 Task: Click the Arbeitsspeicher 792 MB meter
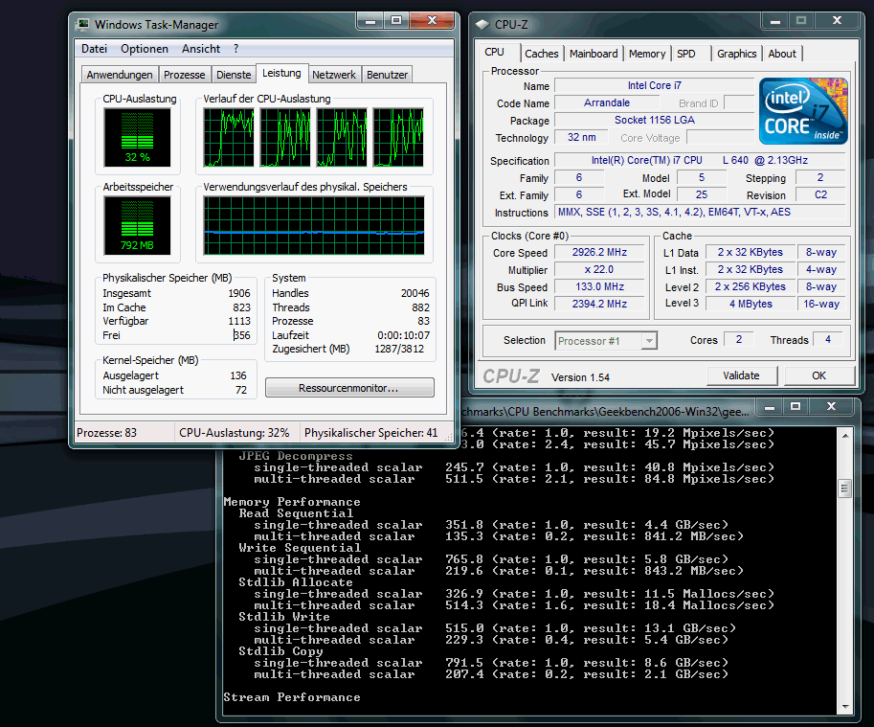(137, 226)
